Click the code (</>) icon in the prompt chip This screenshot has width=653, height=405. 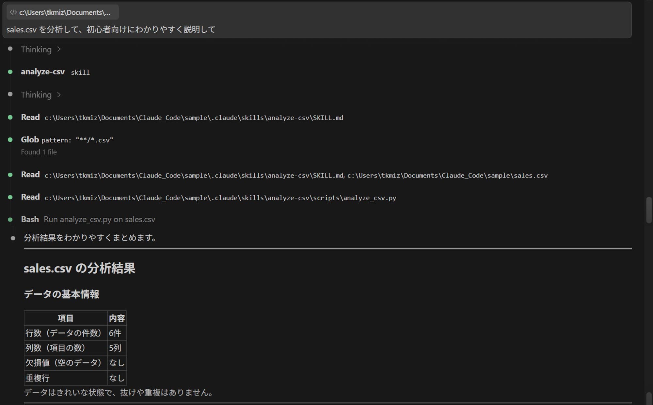point(13,12)
